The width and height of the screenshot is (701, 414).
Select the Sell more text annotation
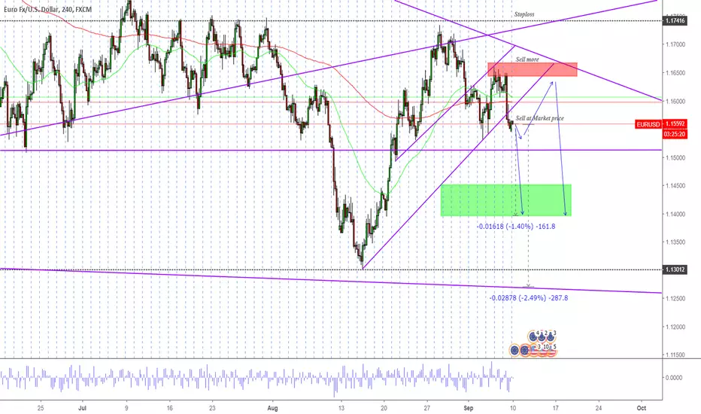click(527, 59)
